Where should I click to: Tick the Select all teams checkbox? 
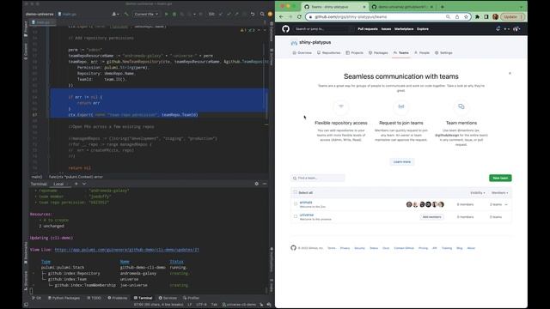(296, 192)
